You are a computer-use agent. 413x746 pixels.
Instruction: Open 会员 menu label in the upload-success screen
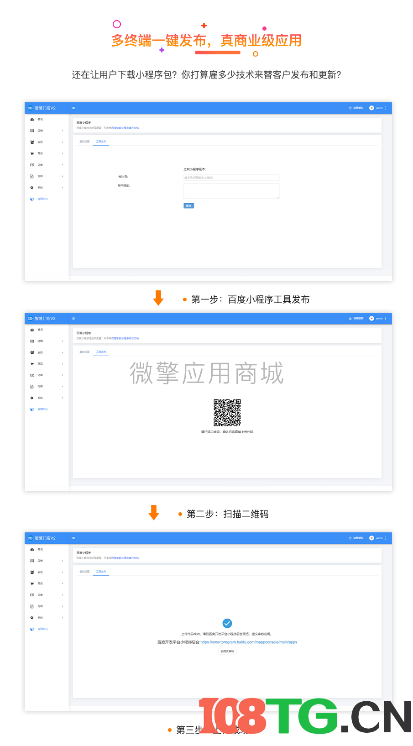[40, 572]
